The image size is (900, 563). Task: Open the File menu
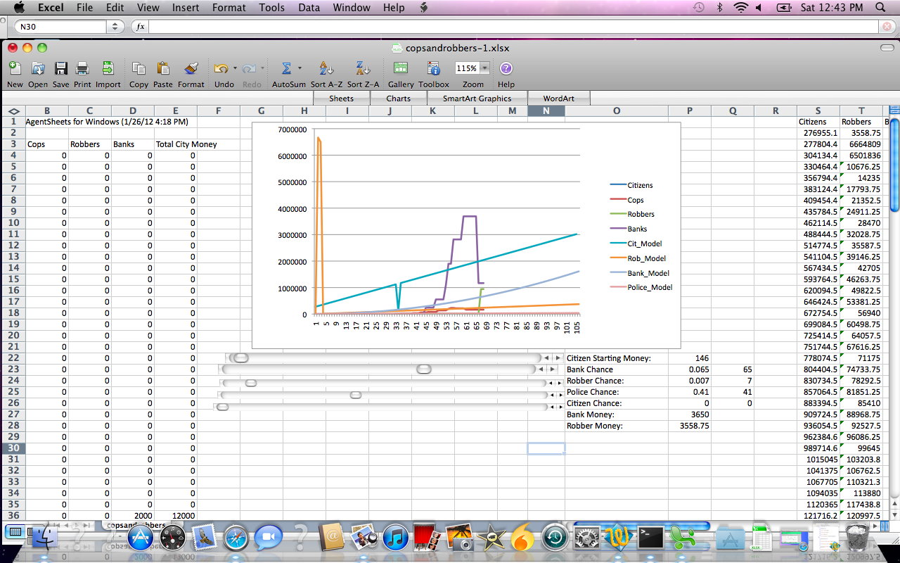[x=84, y=8]
